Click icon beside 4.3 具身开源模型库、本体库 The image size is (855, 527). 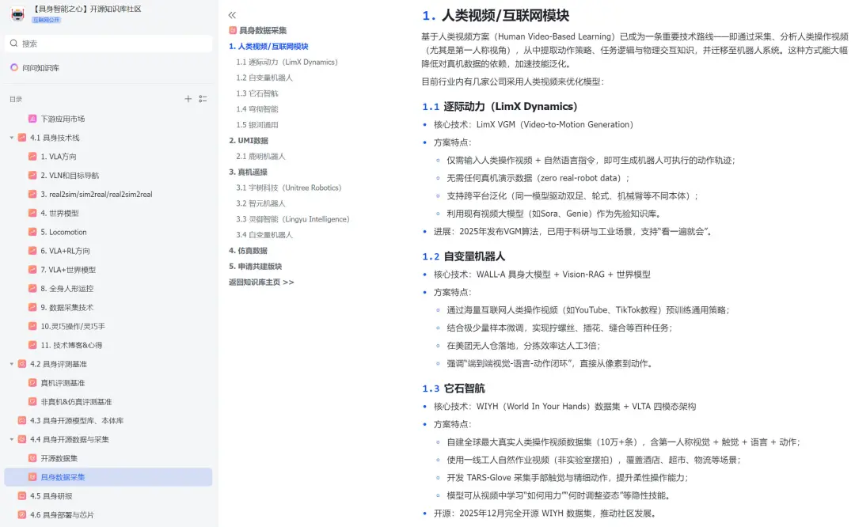(x=22, y=420)
